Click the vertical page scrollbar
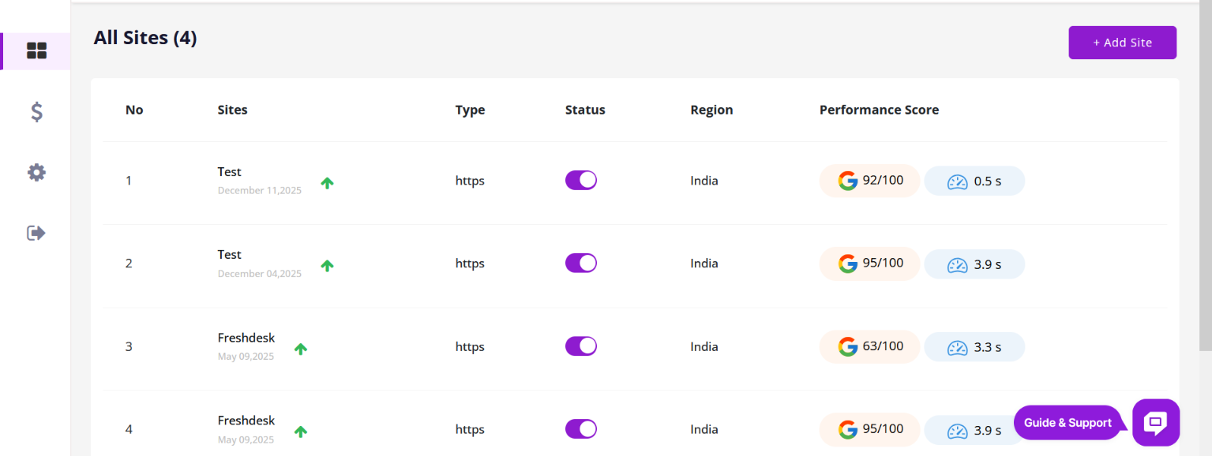Image resolution: width=1212 pixels, height=456 pixels. click(1205, 174)
